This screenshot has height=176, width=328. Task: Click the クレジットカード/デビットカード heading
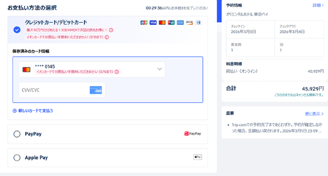coord(56,22)
